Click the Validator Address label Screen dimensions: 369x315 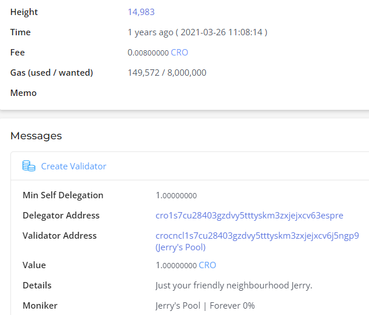60,236
